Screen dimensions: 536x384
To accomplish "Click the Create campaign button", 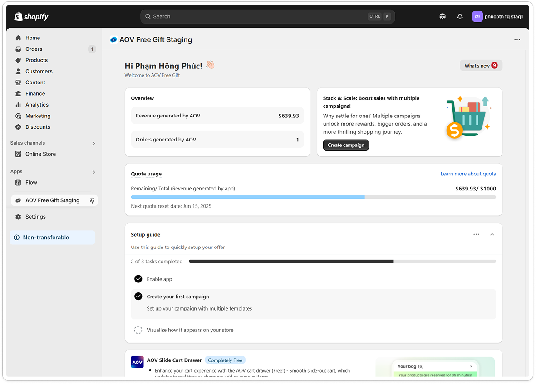I will pyautogui.click(x=346, y=145).
